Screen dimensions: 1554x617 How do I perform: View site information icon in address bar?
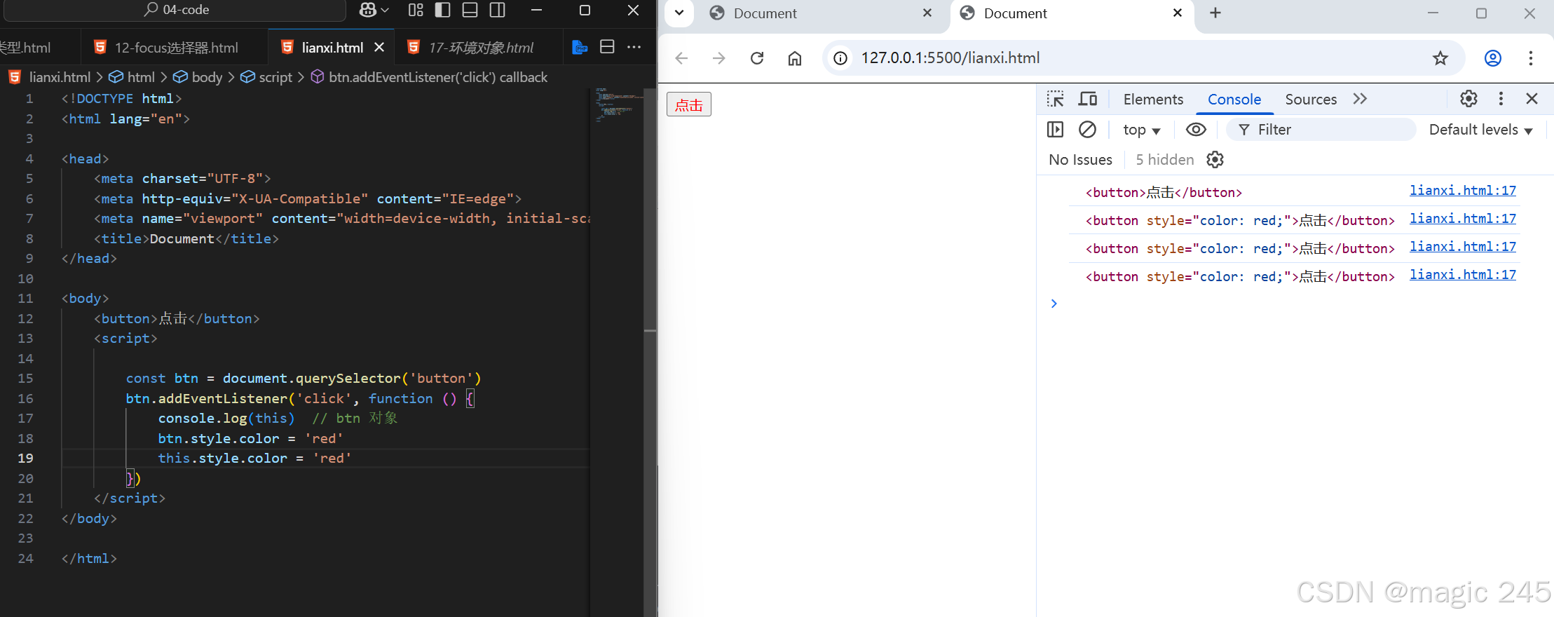coord(840,58)
